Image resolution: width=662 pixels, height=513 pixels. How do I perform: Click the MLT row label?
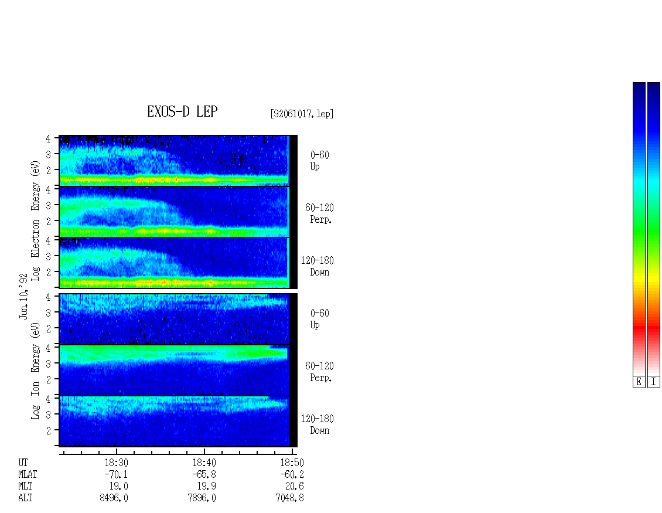pyautogui.click(x=25, y=487)
